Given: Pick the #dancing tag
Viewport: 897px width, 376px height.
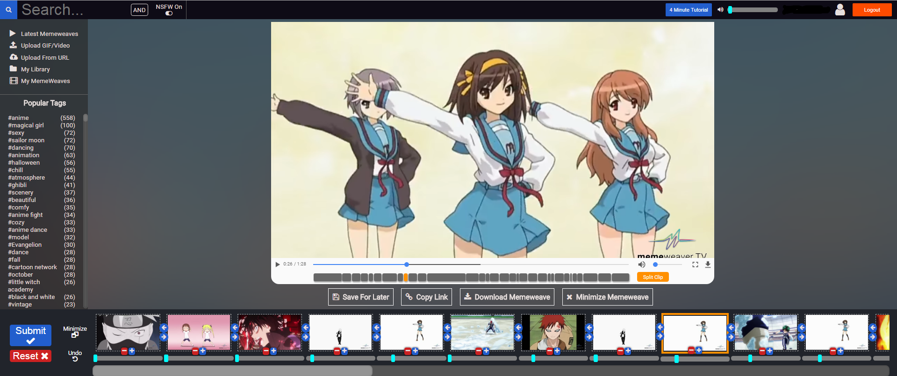Looking at the screenshot, I should click(x=21, y=148).
